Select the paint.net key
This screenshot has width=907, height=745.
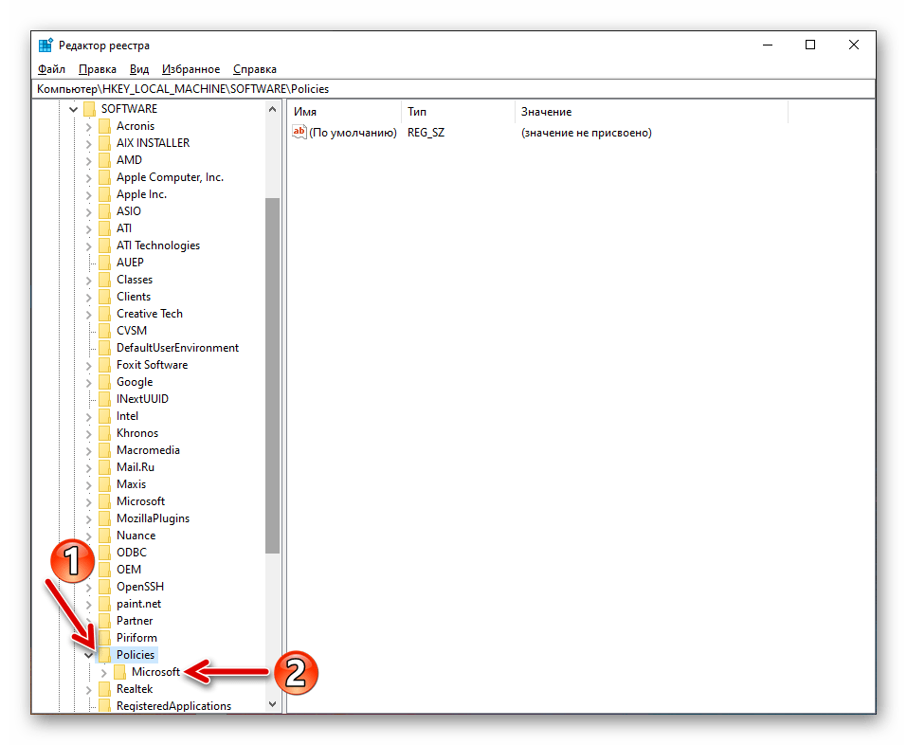pyautogui.click(x=138, y=604)
